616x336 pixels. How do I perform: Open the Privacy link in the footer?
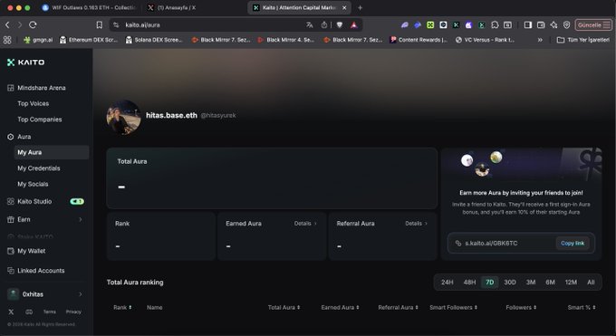click(x=73, y=312)
